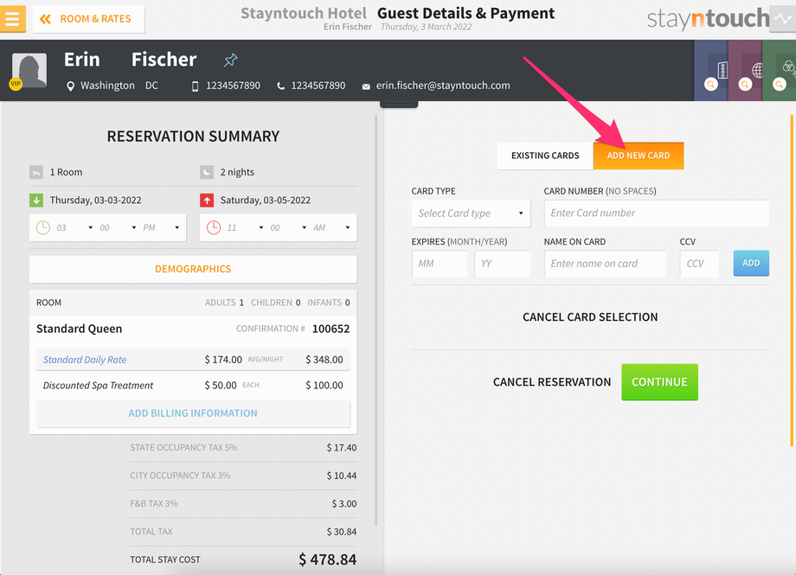Click the Standard Queen room name
This screenshot has width=796, height=575.
tap(80, 329)
